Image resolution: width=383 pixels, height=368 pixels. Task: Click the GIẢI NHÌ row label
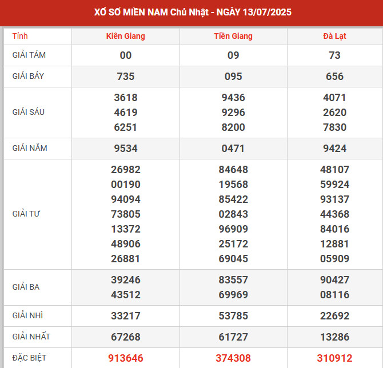click(x=27, y=315)
